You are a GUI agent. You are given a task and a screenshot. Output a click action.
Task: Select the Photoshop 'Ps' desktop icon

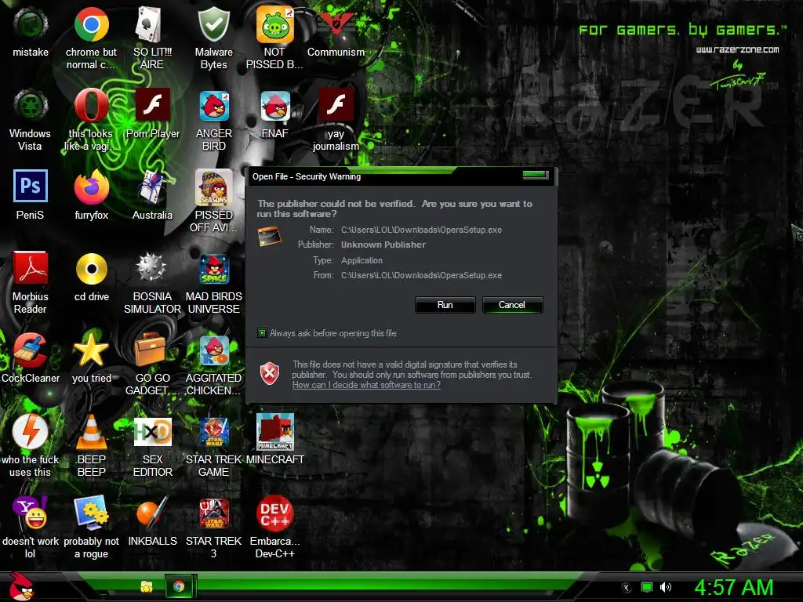tap(31, 186)
